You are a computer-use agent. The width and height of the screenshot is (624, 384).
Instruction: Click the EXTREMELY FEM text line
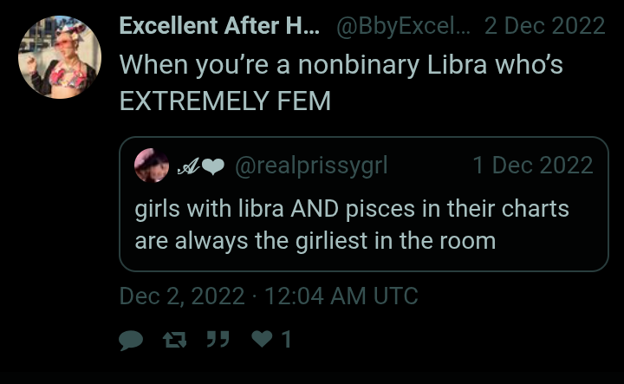click(225, 101)
